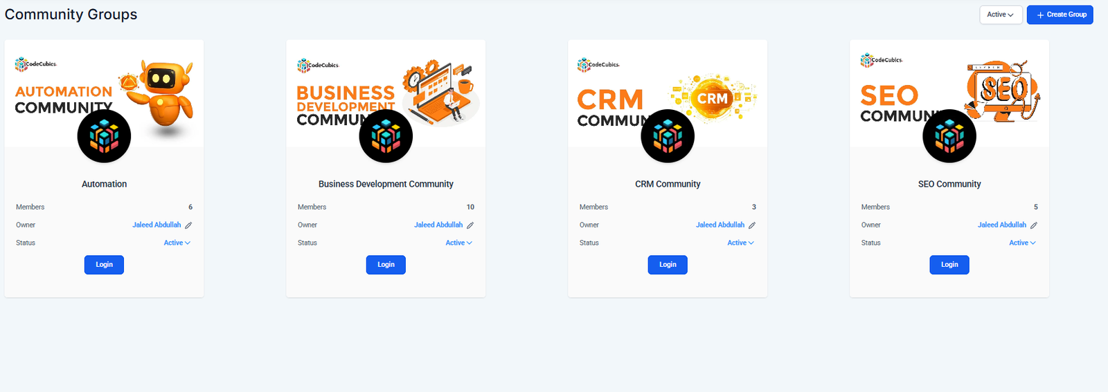The image size is (1108, 392).
Task: Select the Business Development group round avatar
Action: [x=386, y=136]
